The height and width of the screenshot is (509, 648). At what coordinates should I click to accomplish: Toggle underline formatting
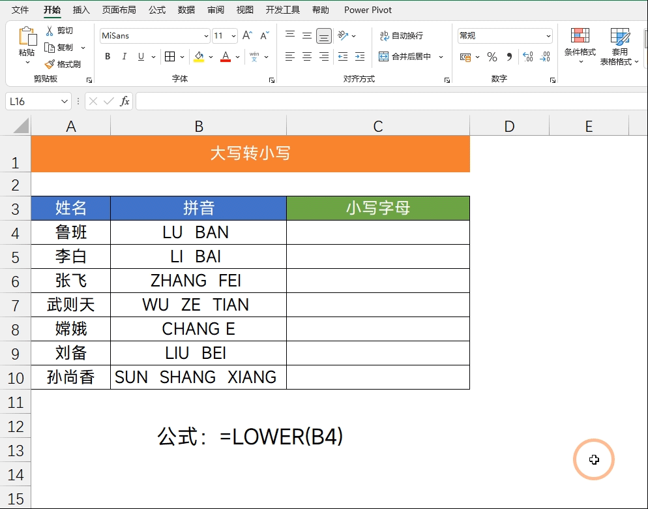coord(140,57)
